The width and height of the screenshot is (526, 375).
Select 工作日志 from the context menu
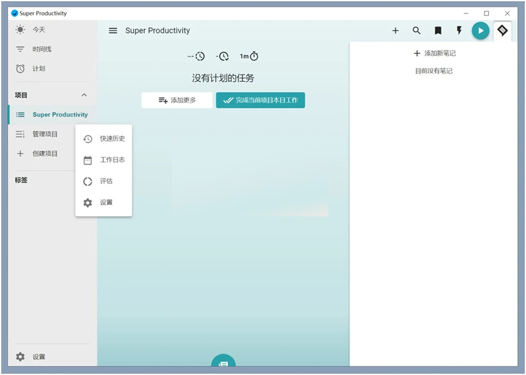point(104,160)
